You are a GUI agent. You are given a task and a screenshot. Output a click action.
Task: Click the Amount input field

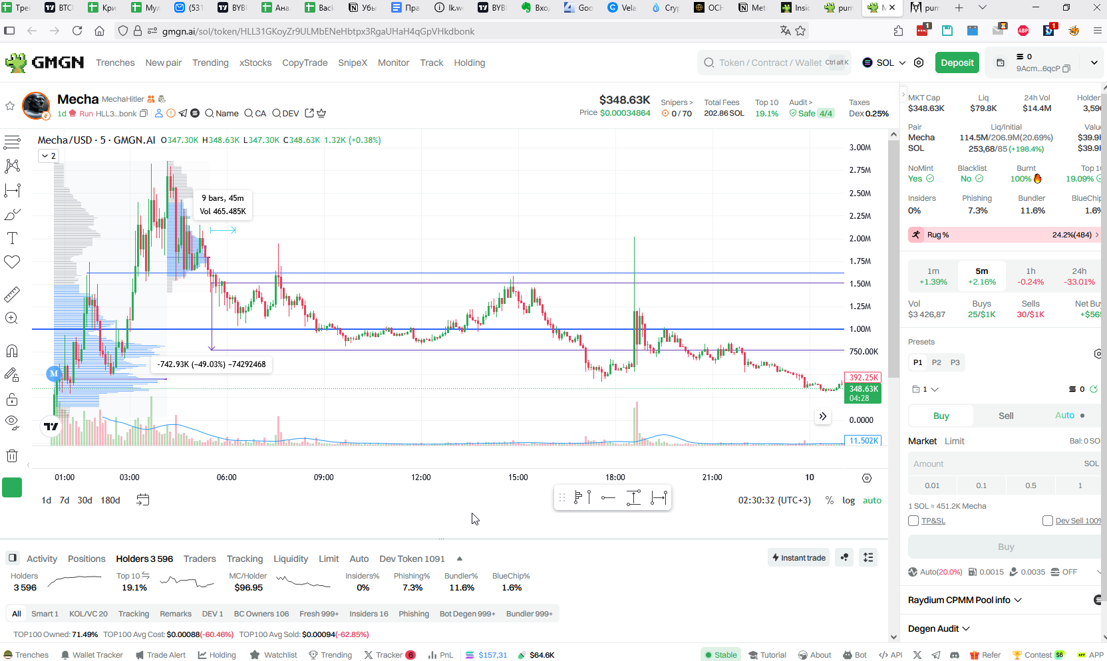(1005, 464)
